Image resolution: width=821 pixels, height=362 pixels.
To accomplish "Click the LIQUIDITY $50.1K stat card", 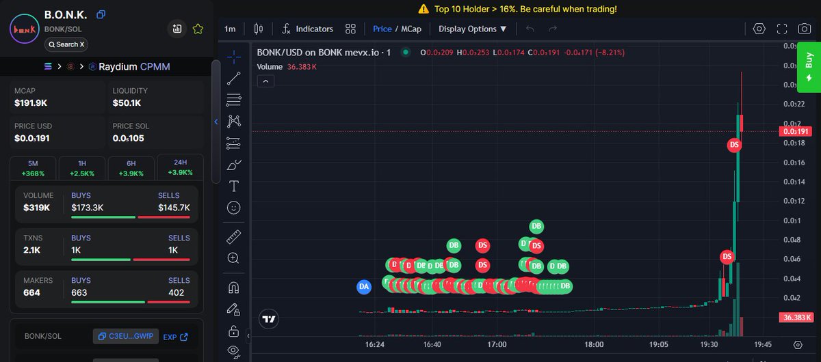I will (155, 98).
